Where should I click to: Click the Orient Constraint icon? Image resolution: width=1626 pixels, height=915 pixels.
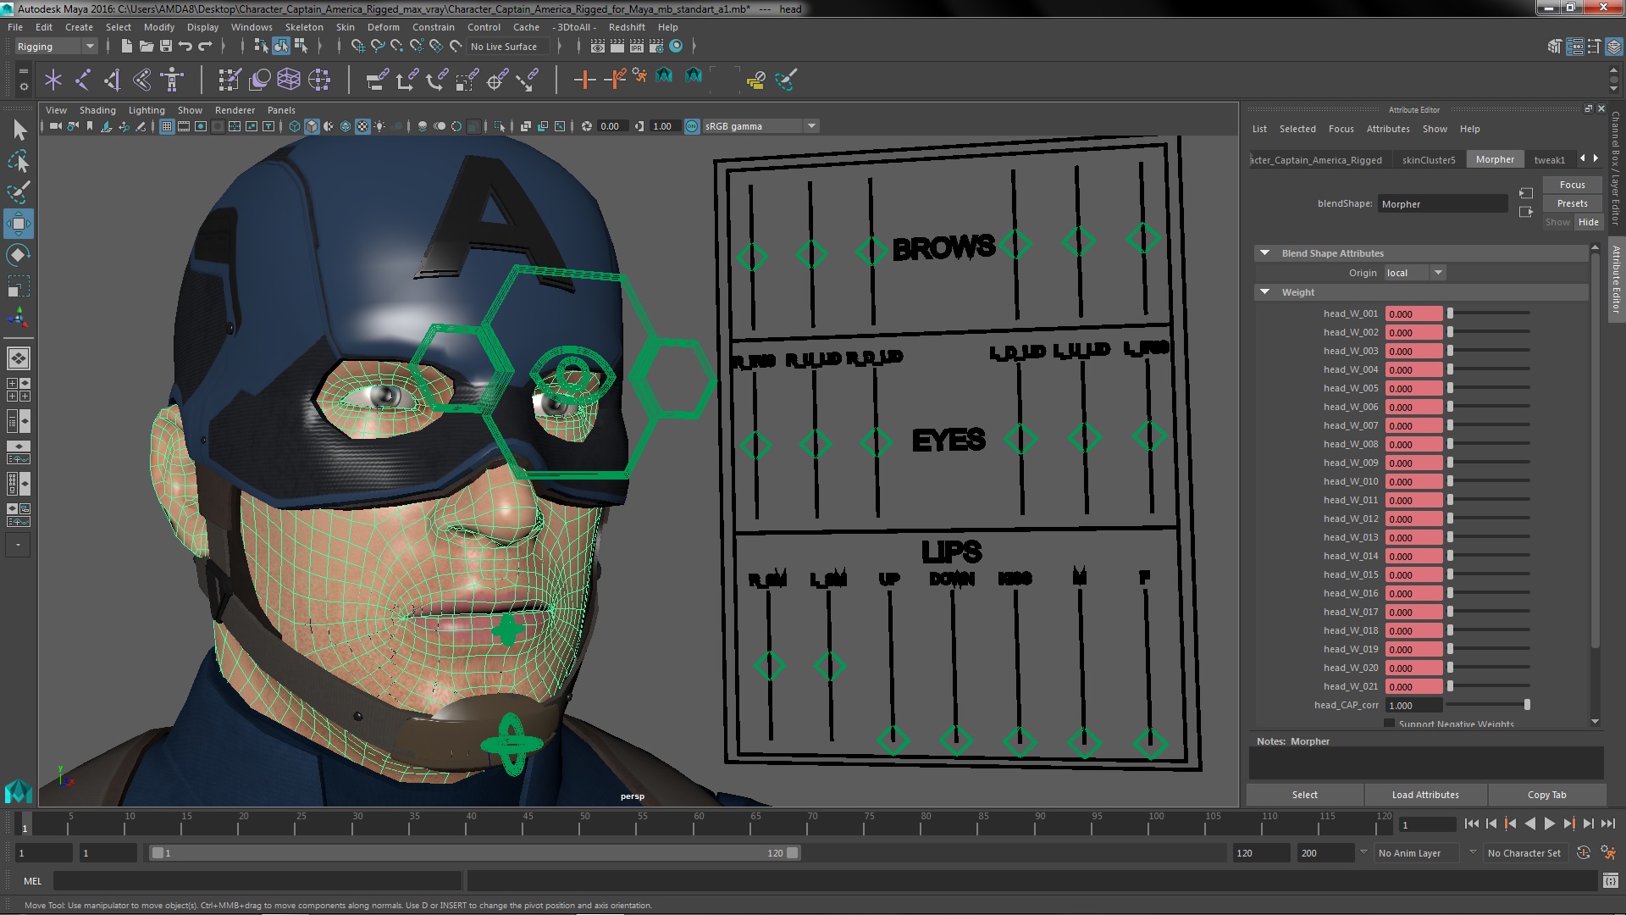pyautogui.click(x=436, y=80)
